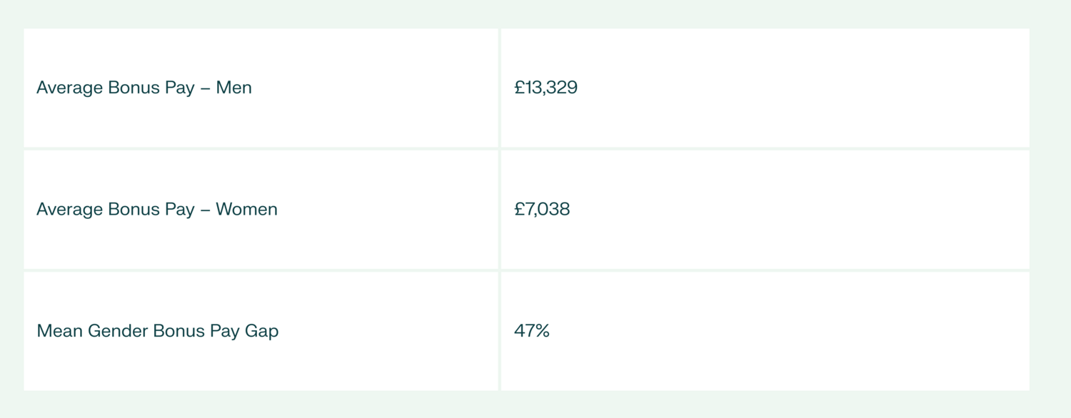Click the percent symbol after 47
Image resolution: width=1071 pixels, height=418 pixels.
point(541,331)
